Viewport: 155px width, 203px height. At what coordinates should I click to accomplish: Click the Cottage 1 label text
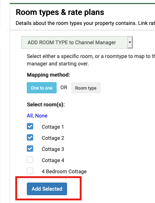tap(53, 127)
